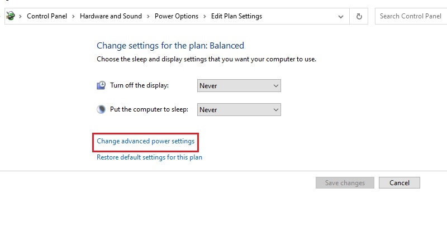The image size is (447, 251).
Task: Click the 'Change settings for the plan: Balanced' heading
Action: [x=170, y=46]
